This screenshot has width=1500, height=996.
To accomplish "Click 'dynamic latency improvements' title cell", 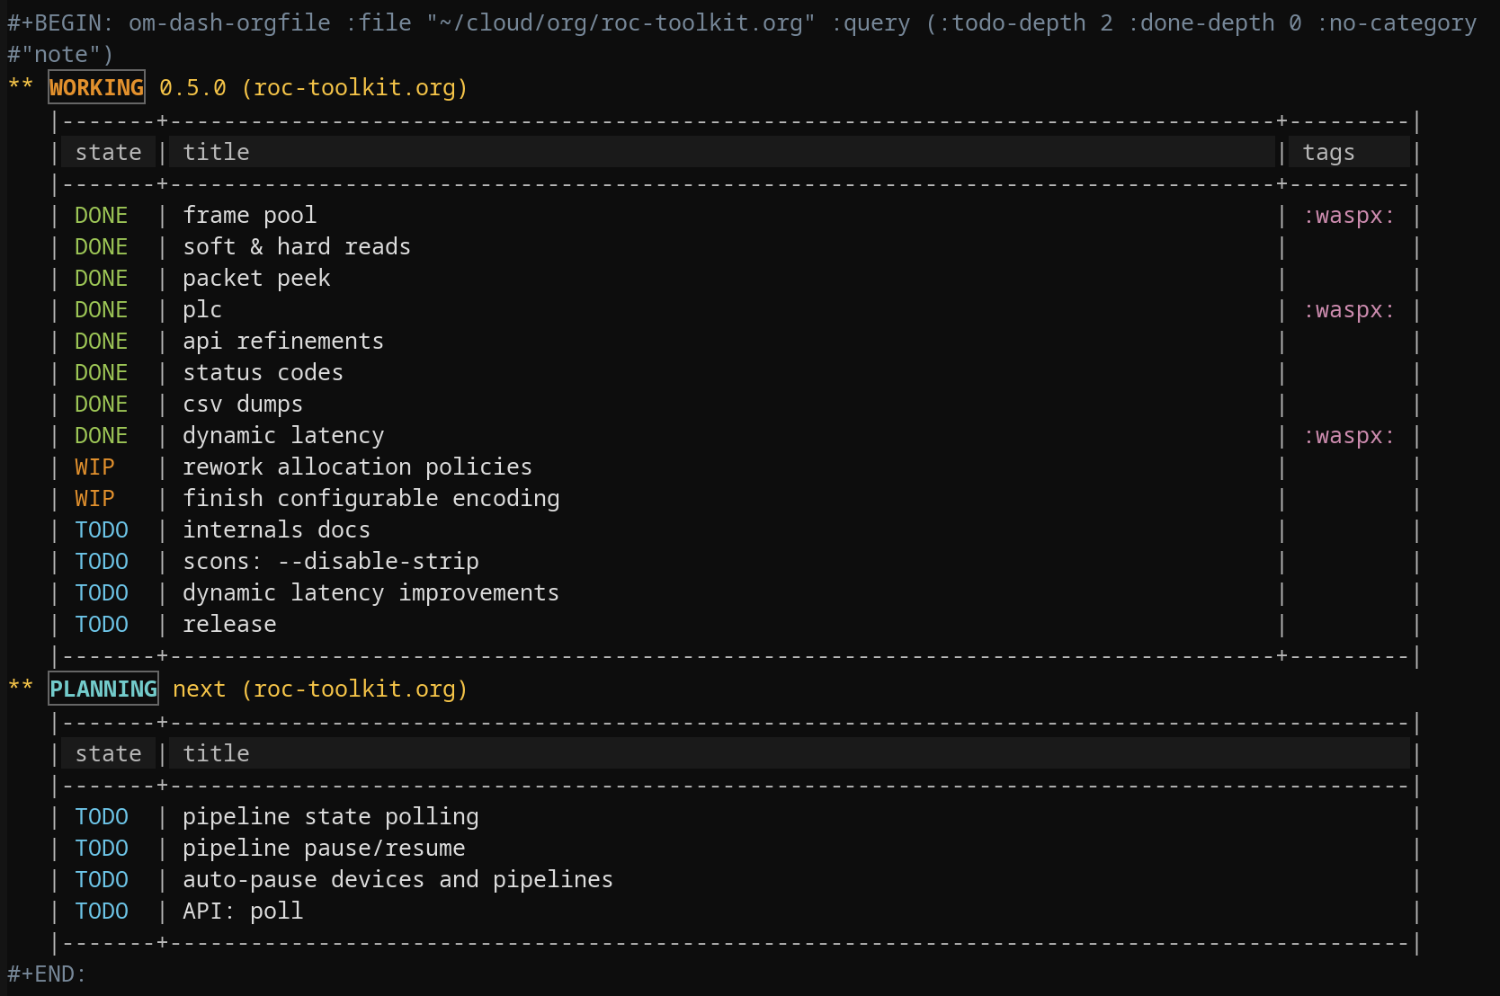I will coord(371,592).
